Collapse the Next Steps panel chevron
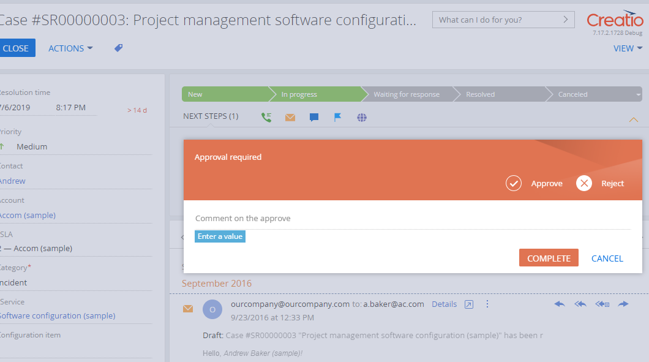The height and width of the screenshot is (362, 649). (x=633, y=119)
